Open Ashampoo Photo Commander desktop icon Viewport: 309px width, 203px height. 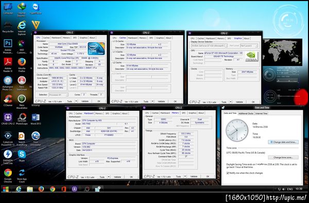click(8, 83)
